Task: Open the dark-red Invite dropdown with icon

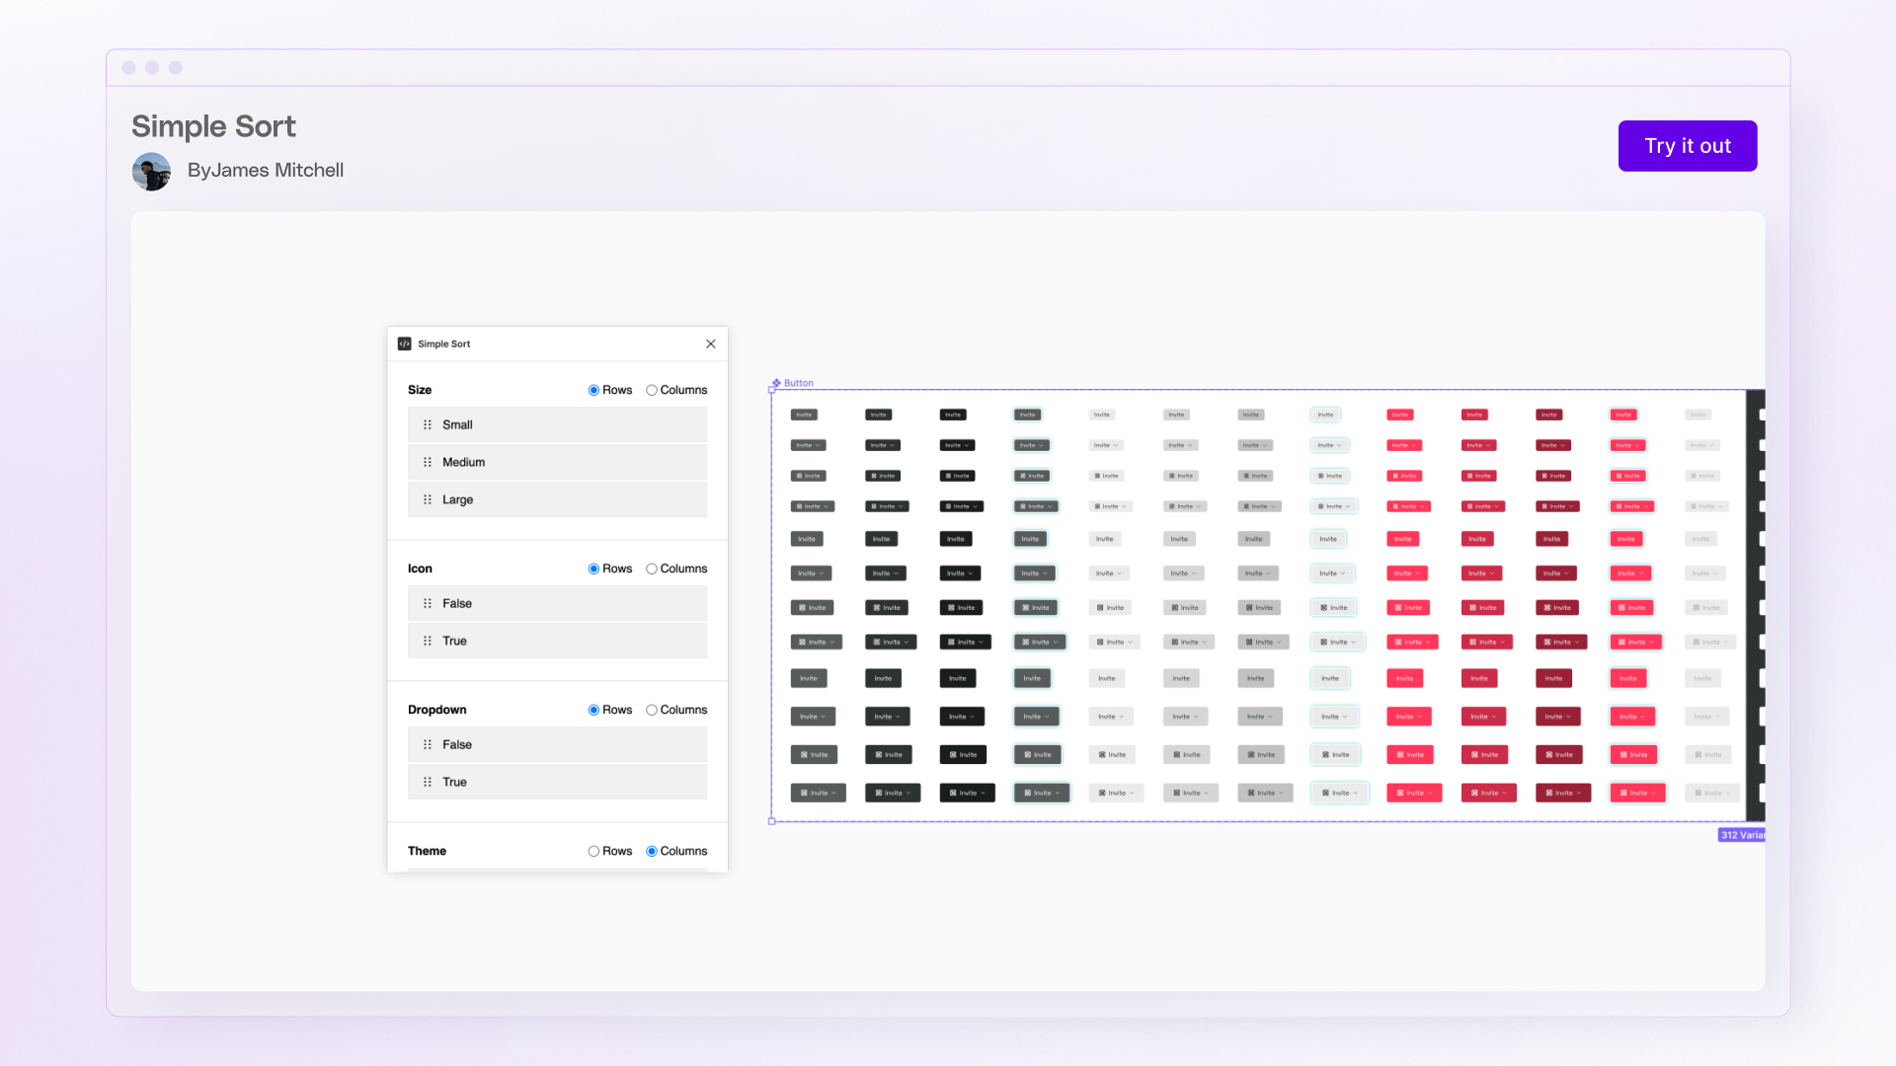Action: [x=1557, y=506]
